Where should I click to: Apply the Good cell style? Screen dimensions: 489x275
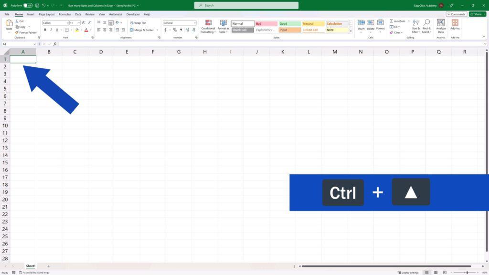290,24
